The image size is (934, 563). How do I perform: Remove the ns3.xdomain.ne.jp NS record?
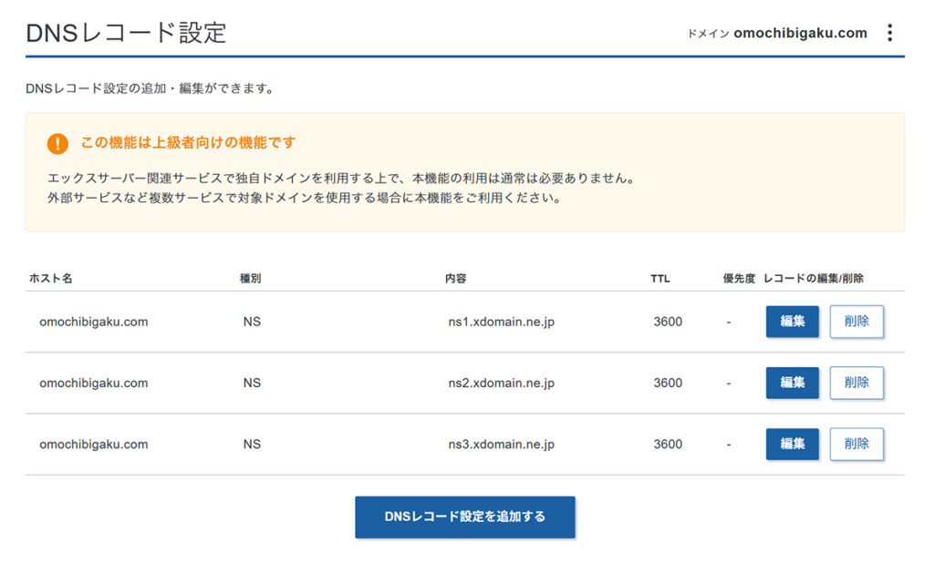pyautogui.click(x=856, y=444)
